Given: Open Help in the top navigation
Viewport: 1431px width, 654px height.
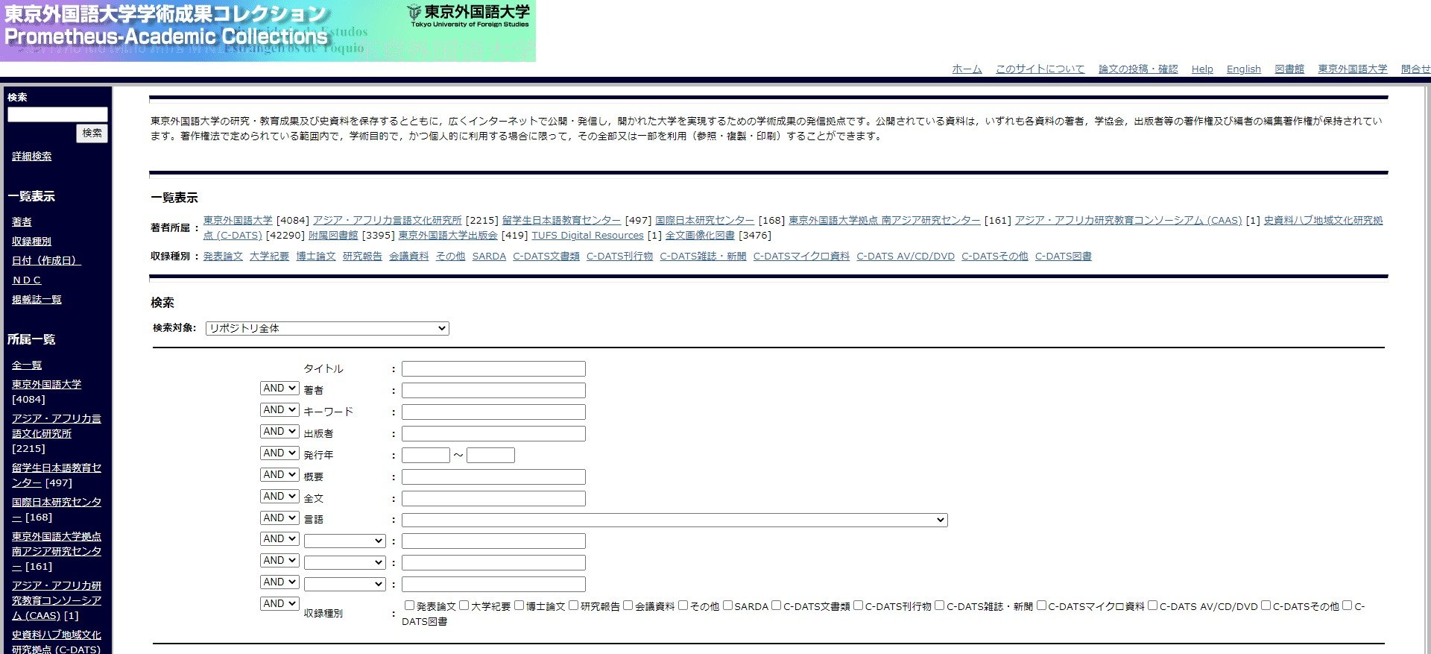Looking at the screenshot, I should click(x=1202, y=69).
